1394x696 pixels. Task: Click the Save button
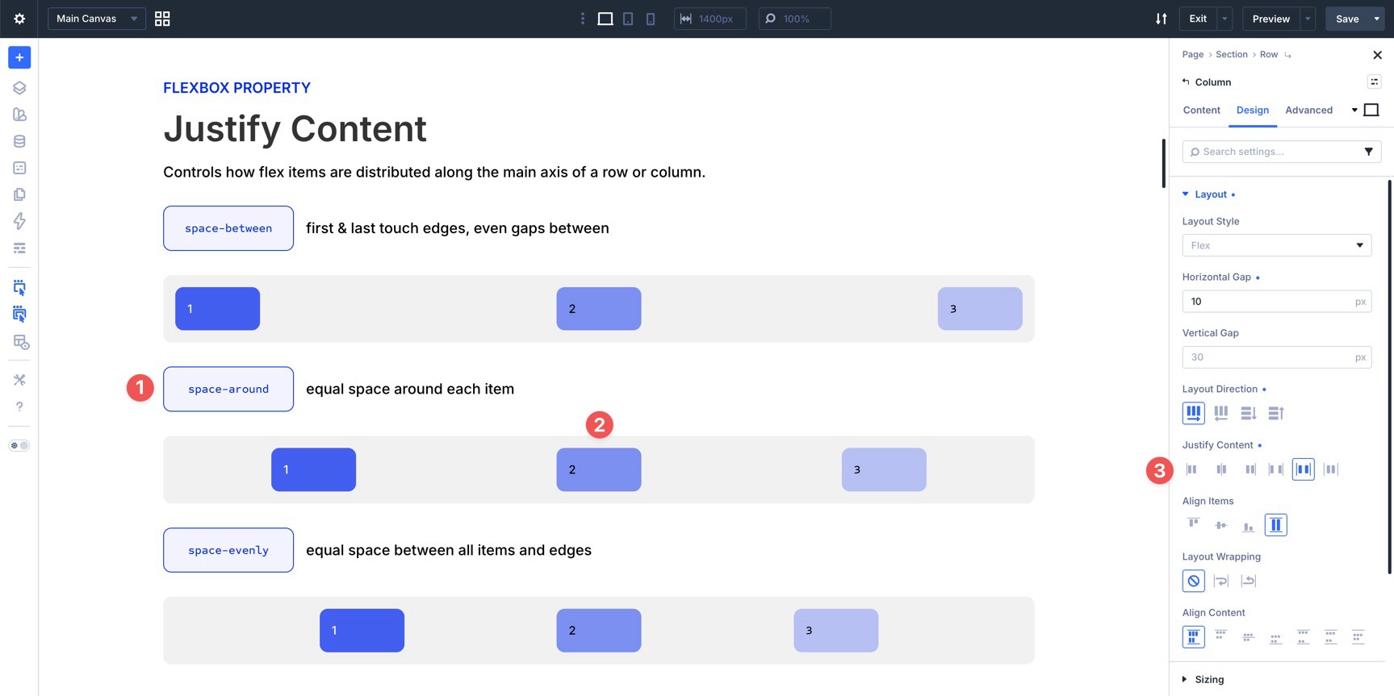1347,19
